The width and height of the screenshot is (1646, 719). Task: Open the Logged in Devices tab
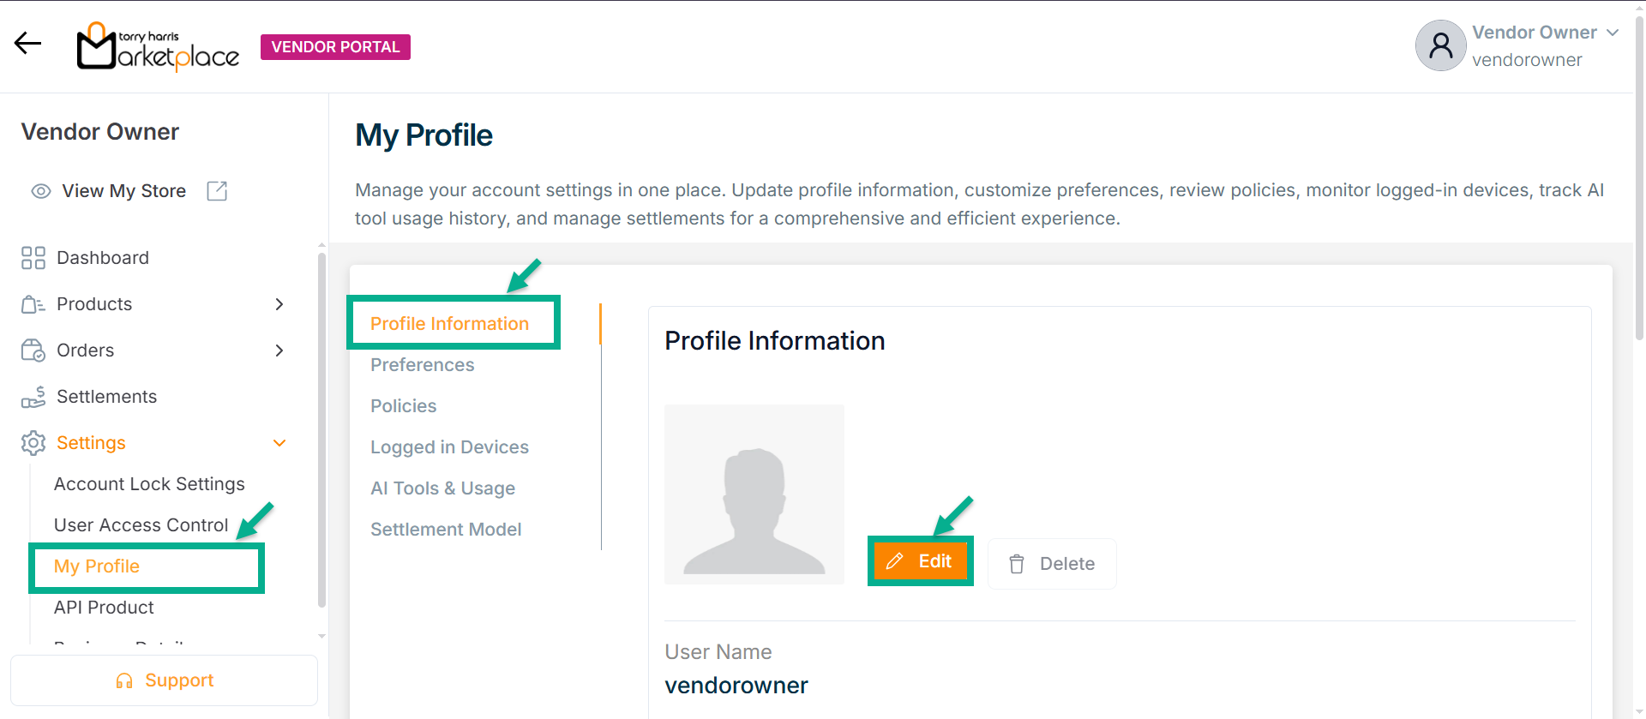449,447
